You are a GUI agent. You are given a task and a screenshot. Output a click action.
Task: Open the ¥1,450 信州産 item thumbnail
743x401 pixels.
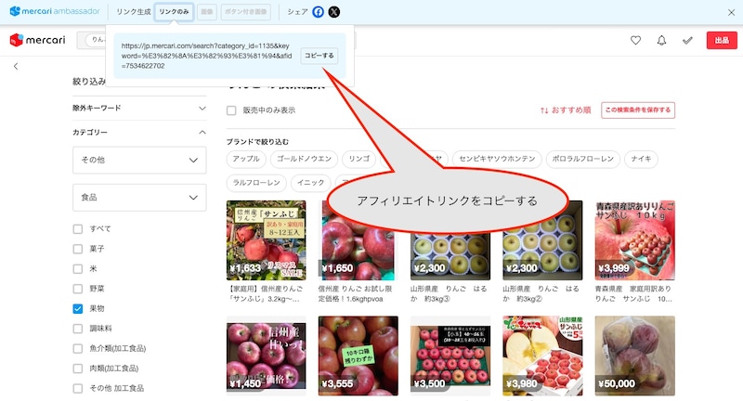coord(267,356)
